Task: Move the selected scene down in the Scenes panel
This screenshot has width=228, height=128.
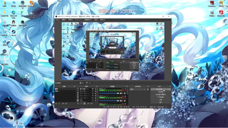Action: 66,104
